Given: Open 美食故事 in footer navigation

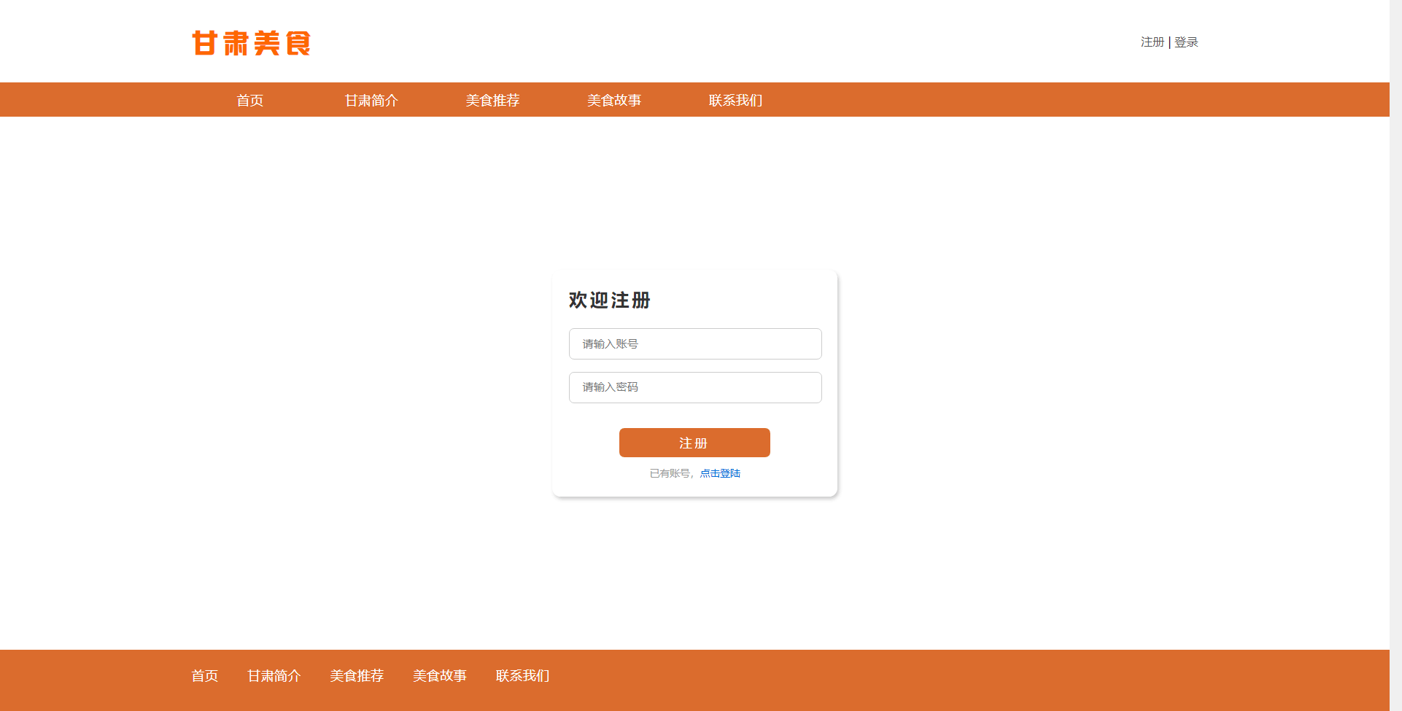Looking at the screenshot, I should pyautogui.click(x=440, y=676).
